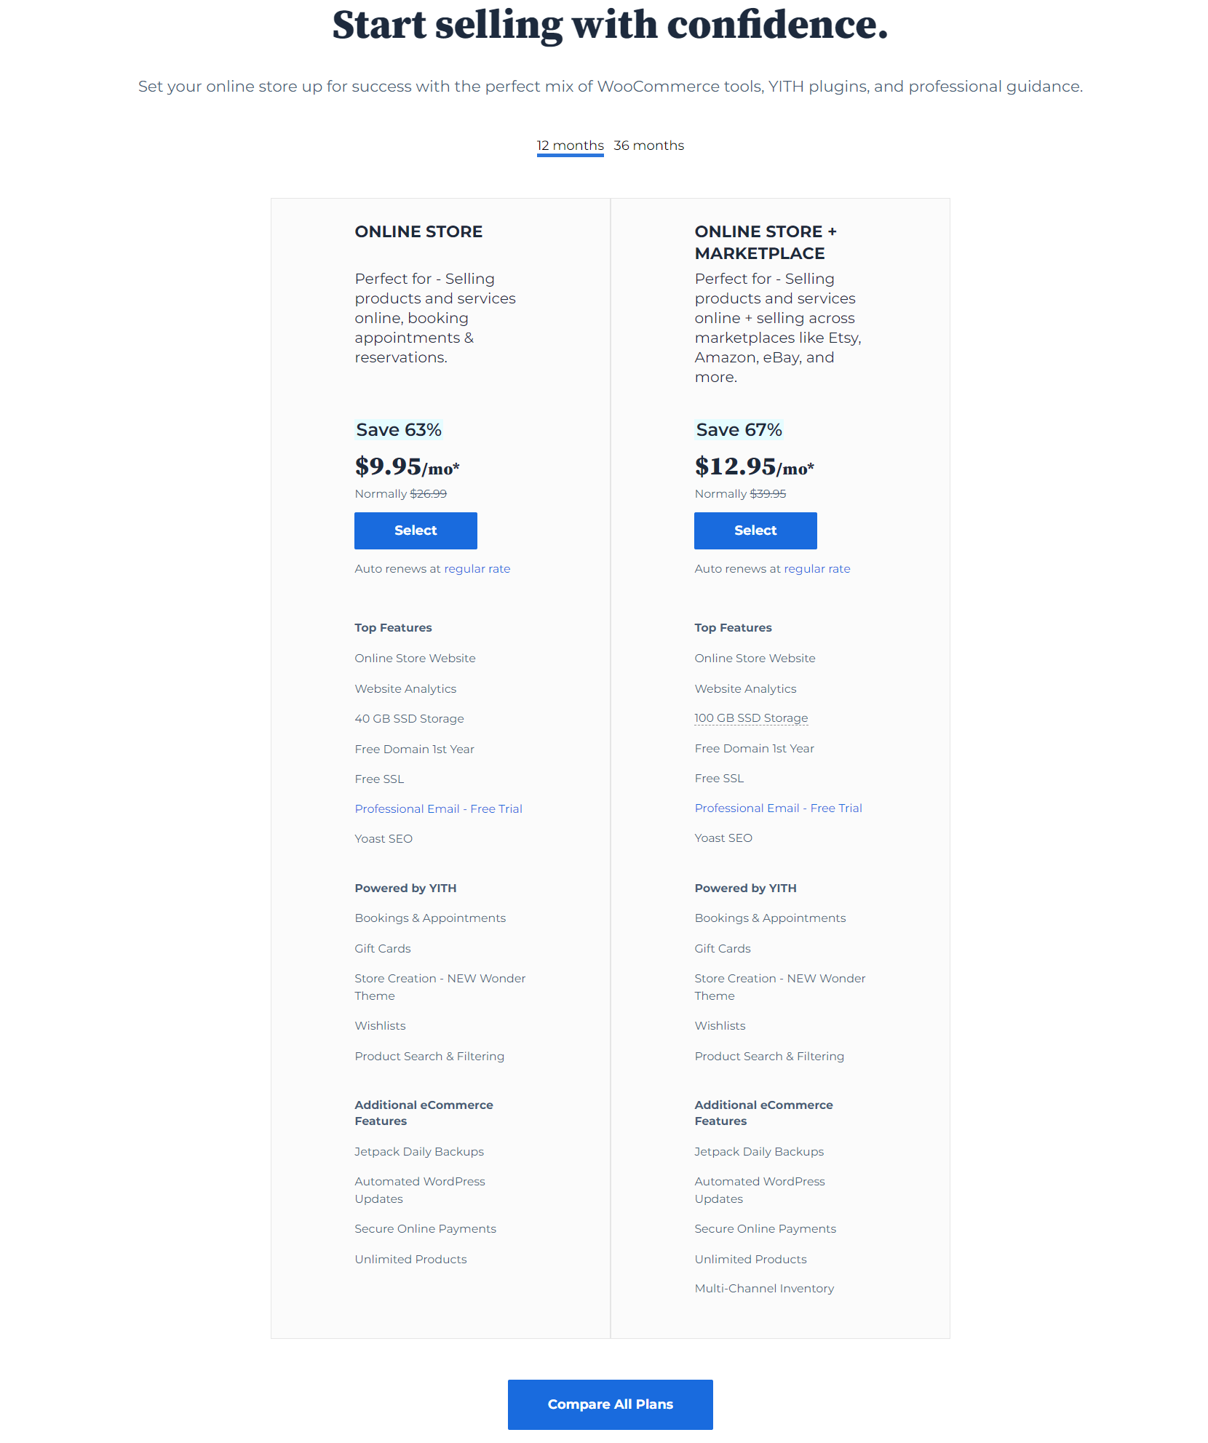Click the Normally $39.95 strikethrough price
The width and height of the screenshot is (1208, 1443).
(740, 494)
